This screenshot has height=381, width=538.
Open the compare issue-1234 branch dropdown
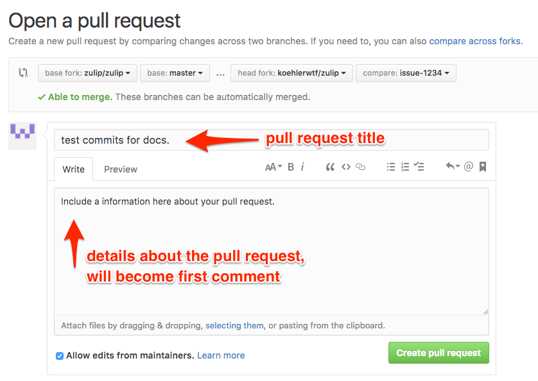click(x=406, y=73)
